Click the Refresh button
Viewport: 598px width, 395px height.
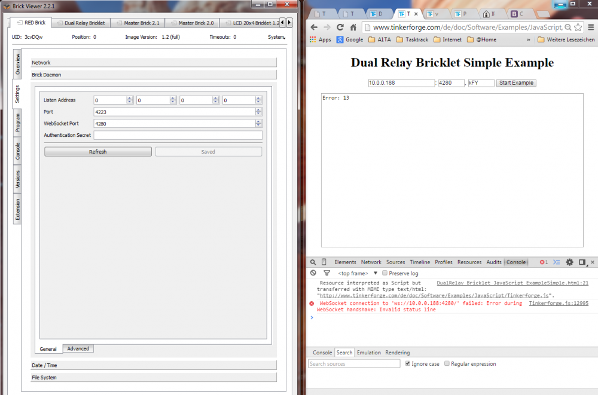[x=98, y=152]
